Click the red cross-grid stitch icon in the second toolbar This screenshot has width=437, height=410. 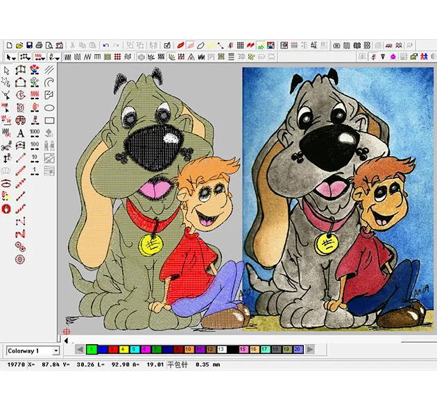118,57
